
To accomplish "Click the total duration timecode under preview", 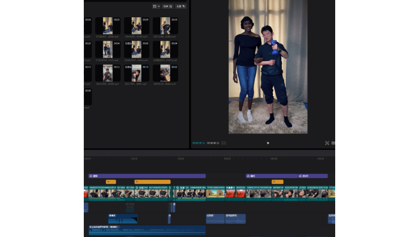I will 213,143.
